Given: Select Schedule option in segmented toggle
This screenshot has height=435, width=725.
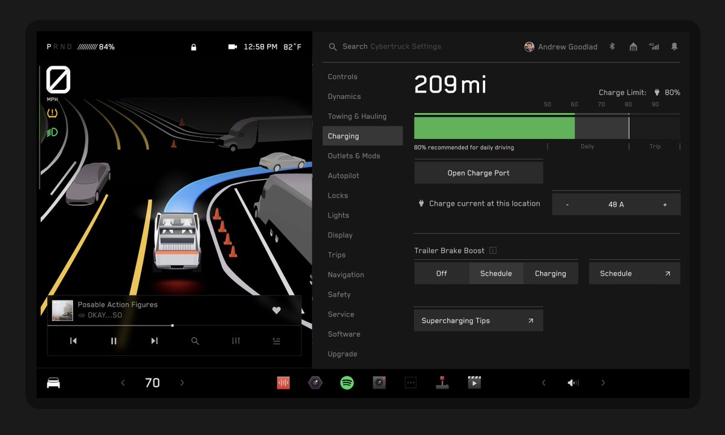Looking at the screenshot, I should [x=496, y=273].
